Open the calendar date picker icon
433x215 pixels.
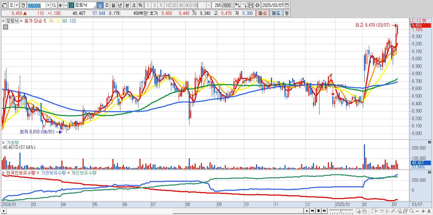tap(287, 5)
